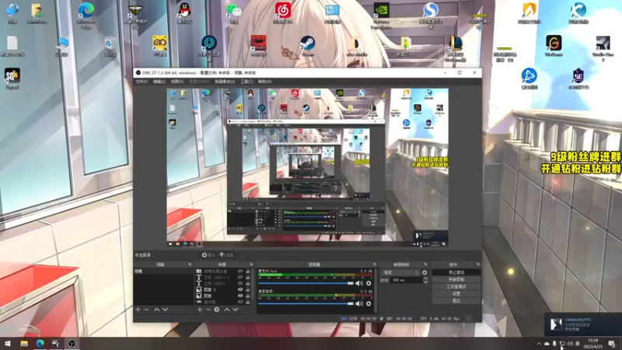The height and width of the screenshot is (350, 622).
Task: Open the Microsoft Edge desktop shortcut
Action: [x=86, y=15]
